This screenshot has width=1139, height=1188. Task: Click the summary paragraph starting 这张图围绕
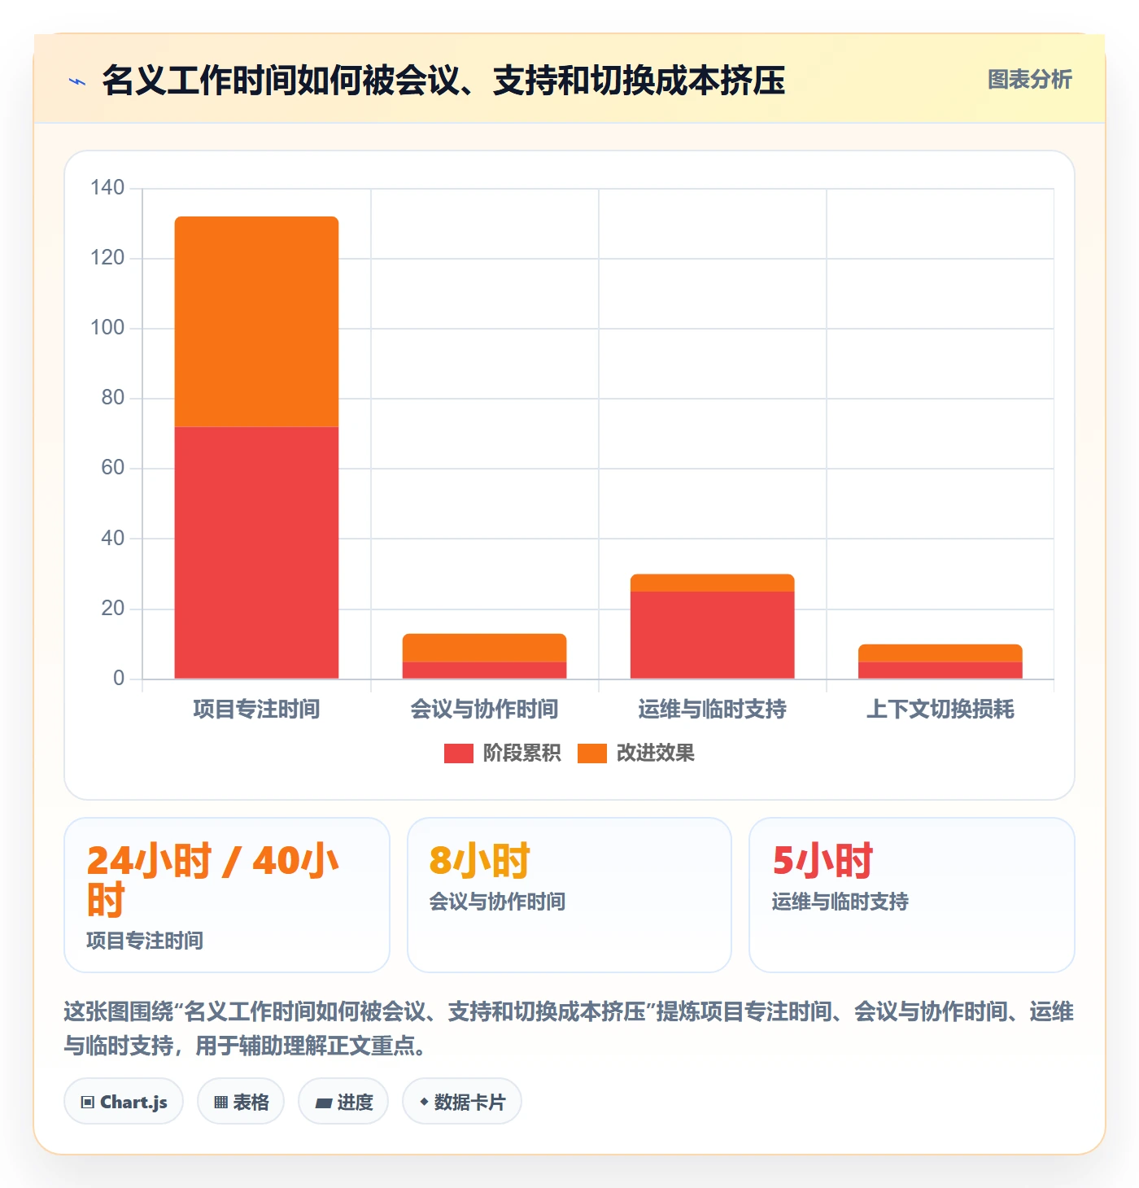click(x=569, y=1029)
